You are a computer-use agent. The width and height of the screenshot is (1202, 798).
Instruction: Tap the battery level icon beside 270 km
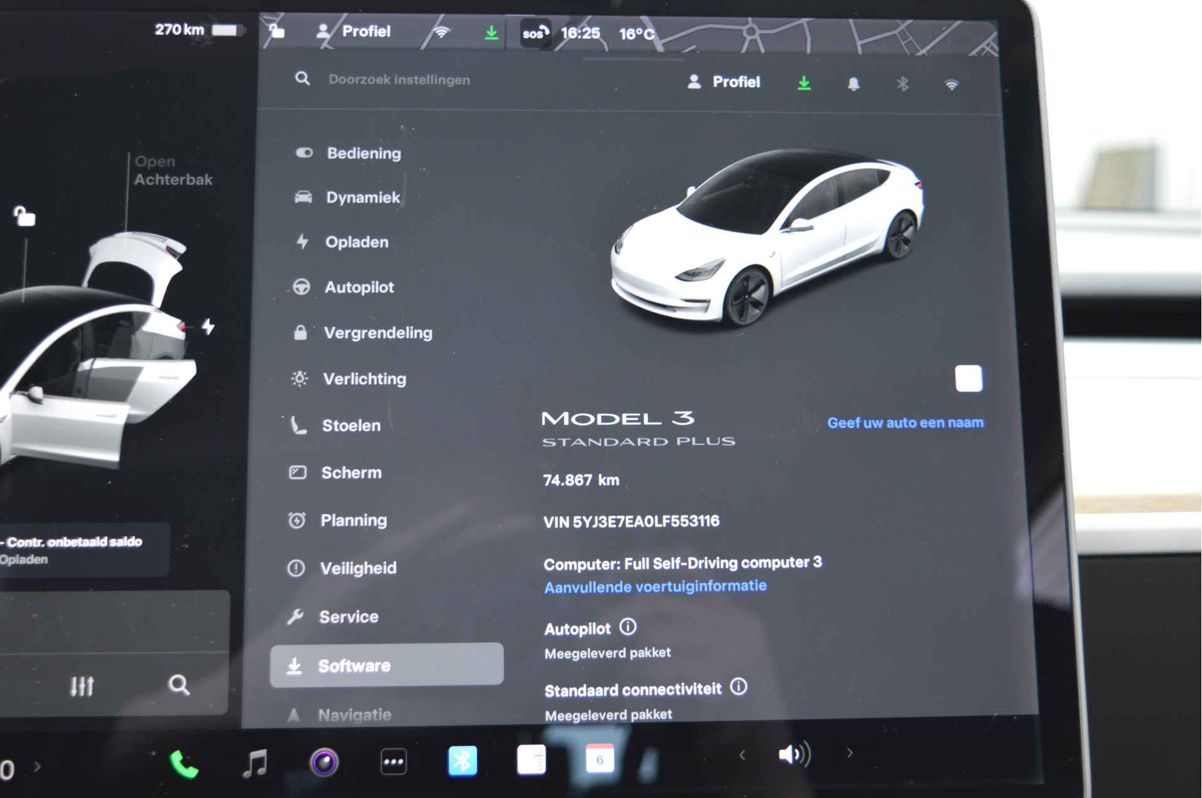click(228, 29)
